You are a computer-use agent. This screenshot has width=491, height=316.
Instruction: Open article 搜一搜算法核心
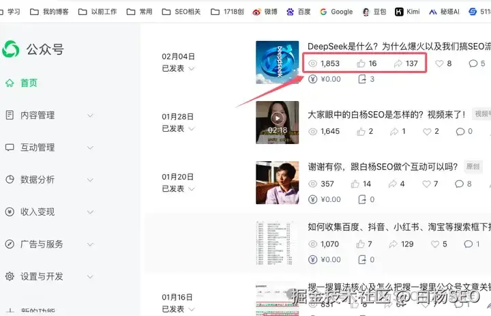[x=399, y=287]
